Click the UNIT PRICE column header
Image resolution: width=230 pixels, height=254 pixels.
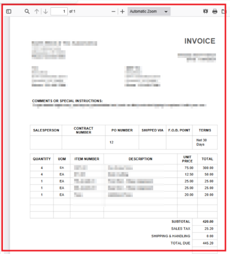click(x=187, y=159)
